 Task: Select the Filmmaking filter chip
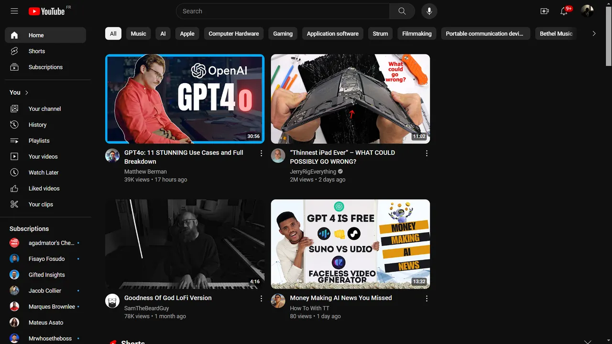[417, 33]
